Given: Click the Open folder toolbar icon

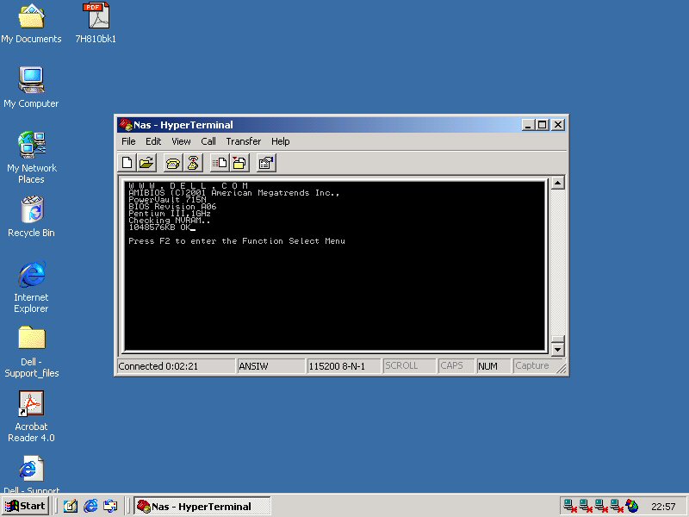Looking at the screenshot, I should tap(146, 163).
